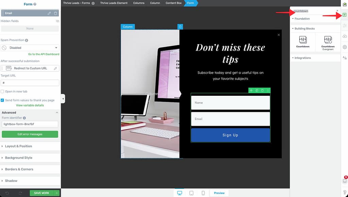Viewport: 348px width, 197px height.
Task: Uncheck Send form values to thank you page
Action: [2, 100]
